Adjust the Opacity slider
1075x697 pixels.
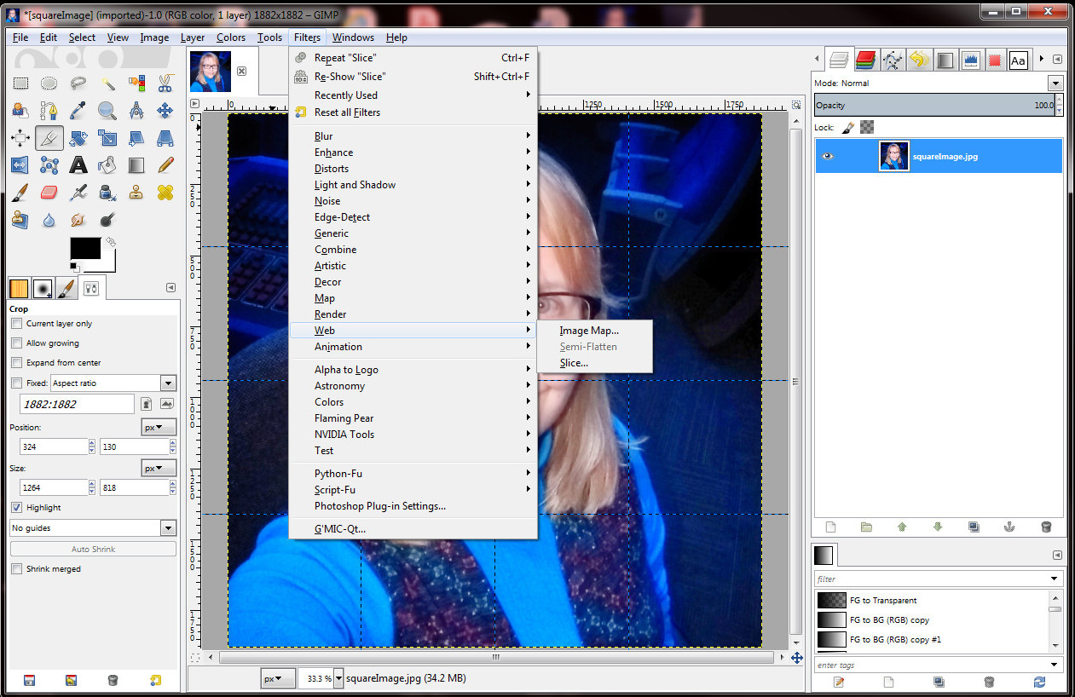tap(938, 101)
